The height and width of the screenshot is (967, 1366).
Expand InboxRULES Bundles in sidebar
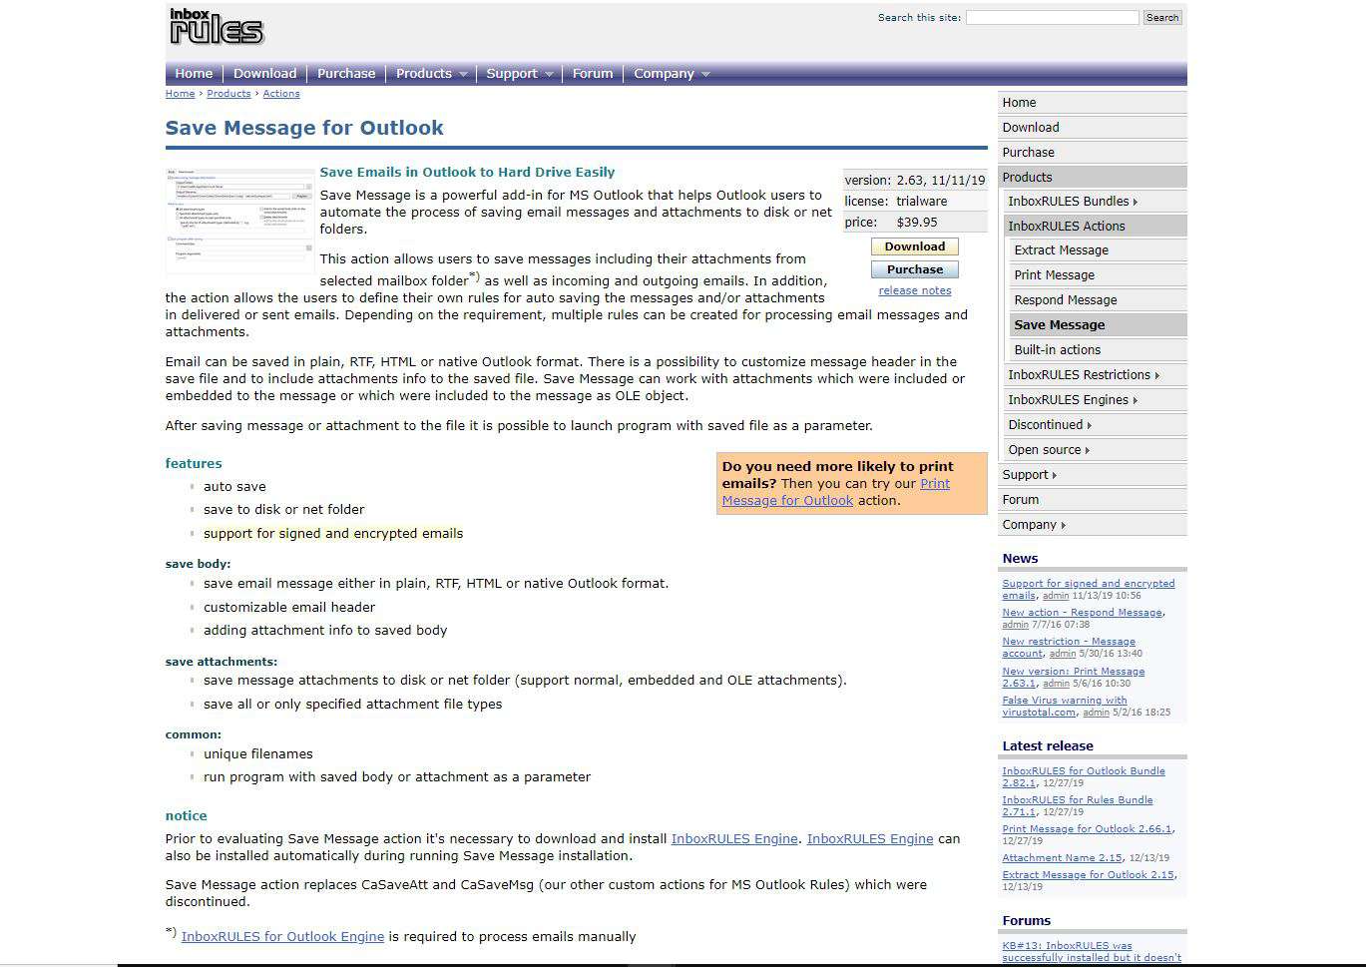pos(1096,202)
